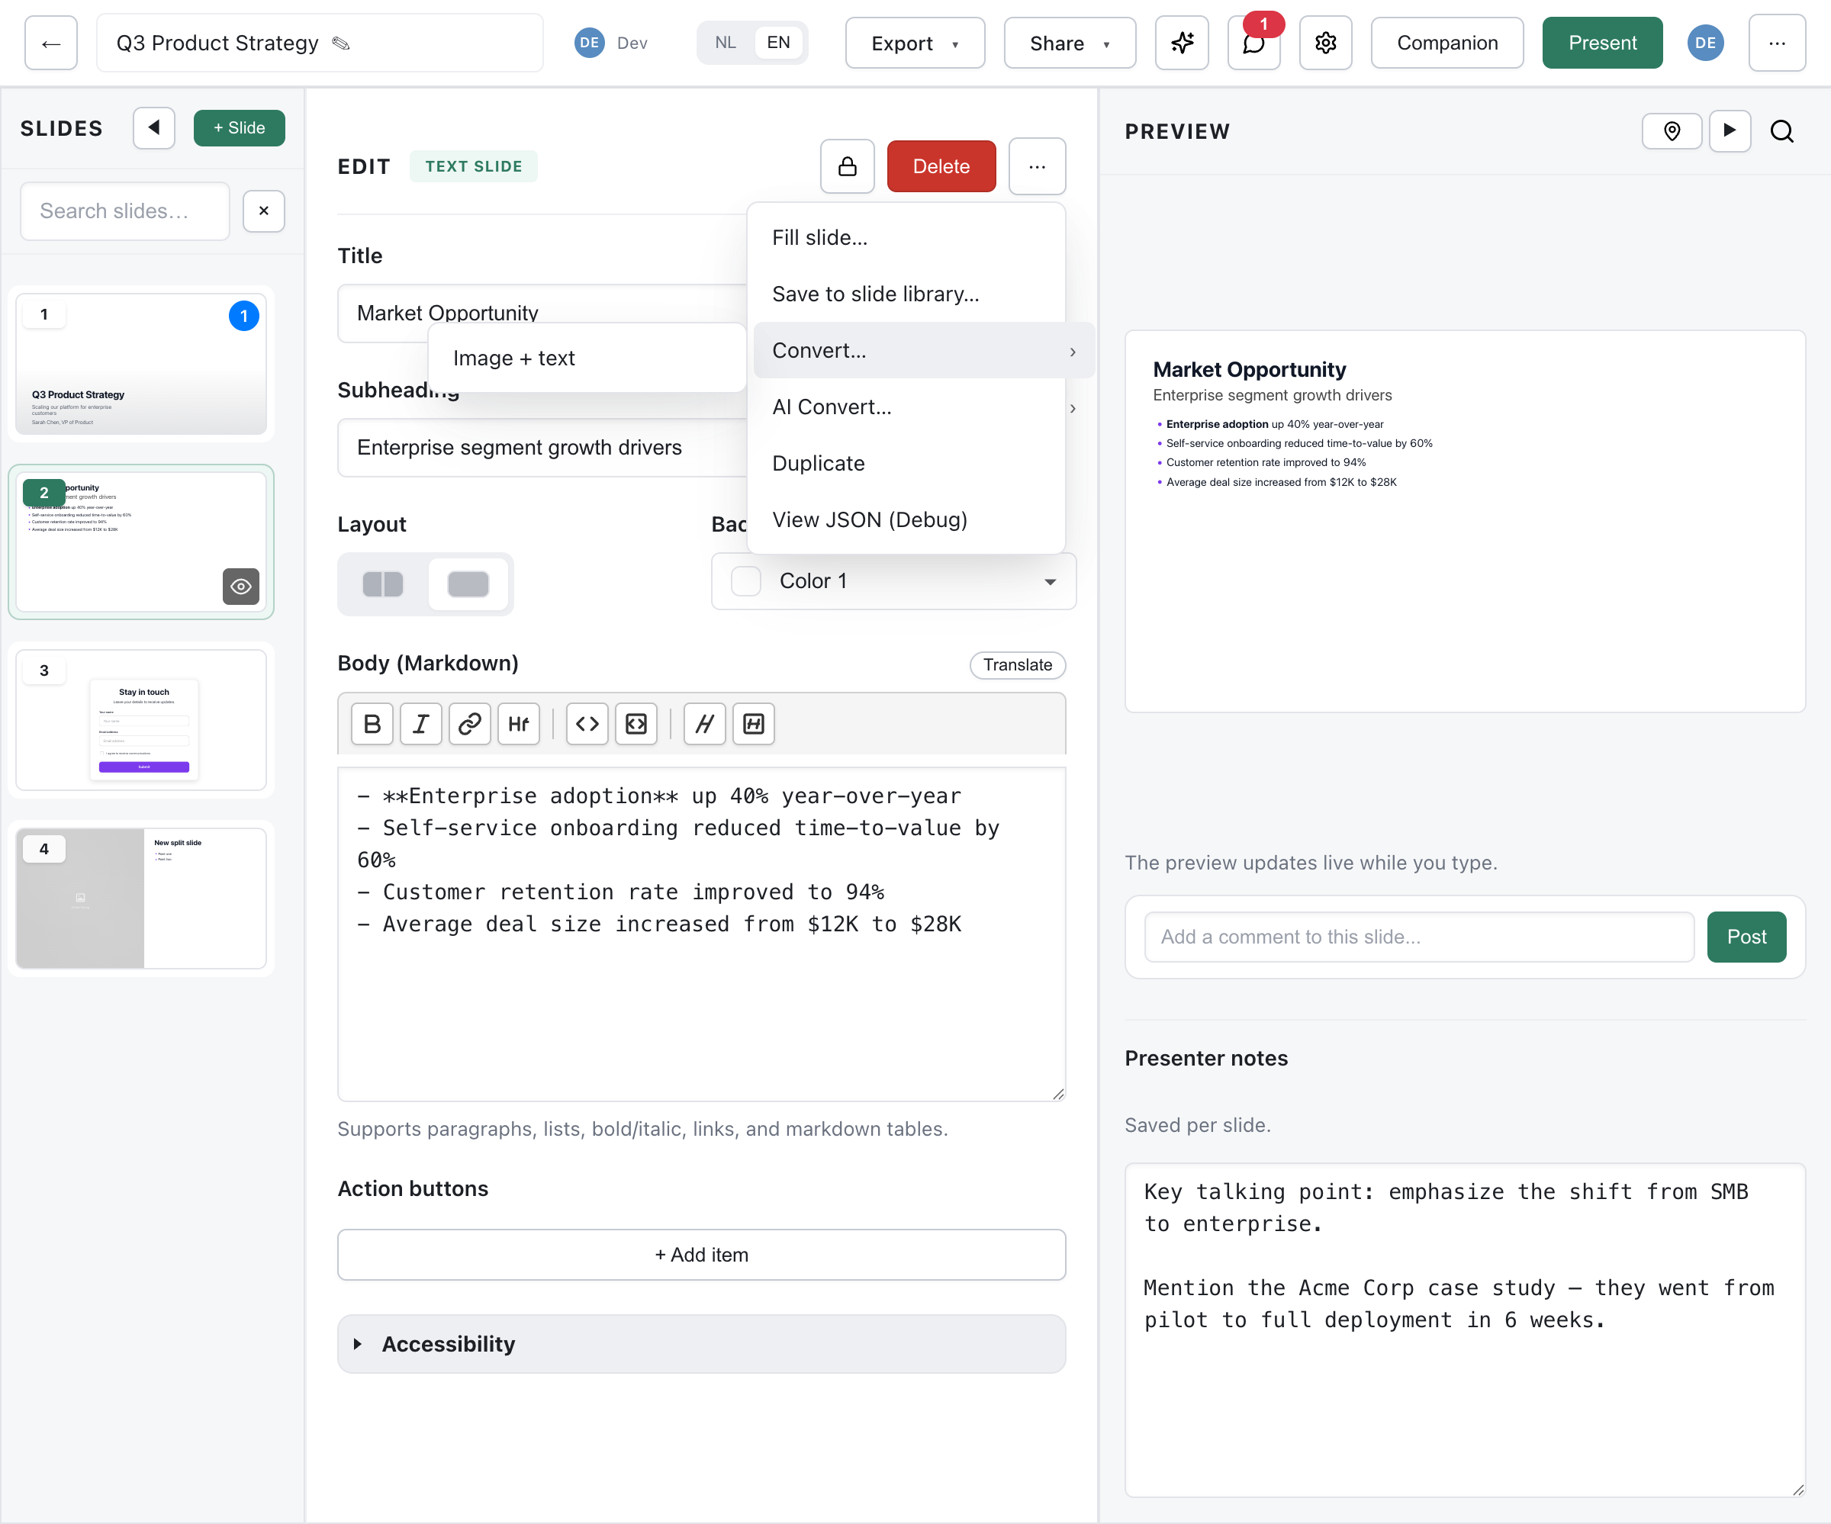Click the Translate button
Image resolution: width=1831 pixels, height=1524 pixels.
(1018, 664)
